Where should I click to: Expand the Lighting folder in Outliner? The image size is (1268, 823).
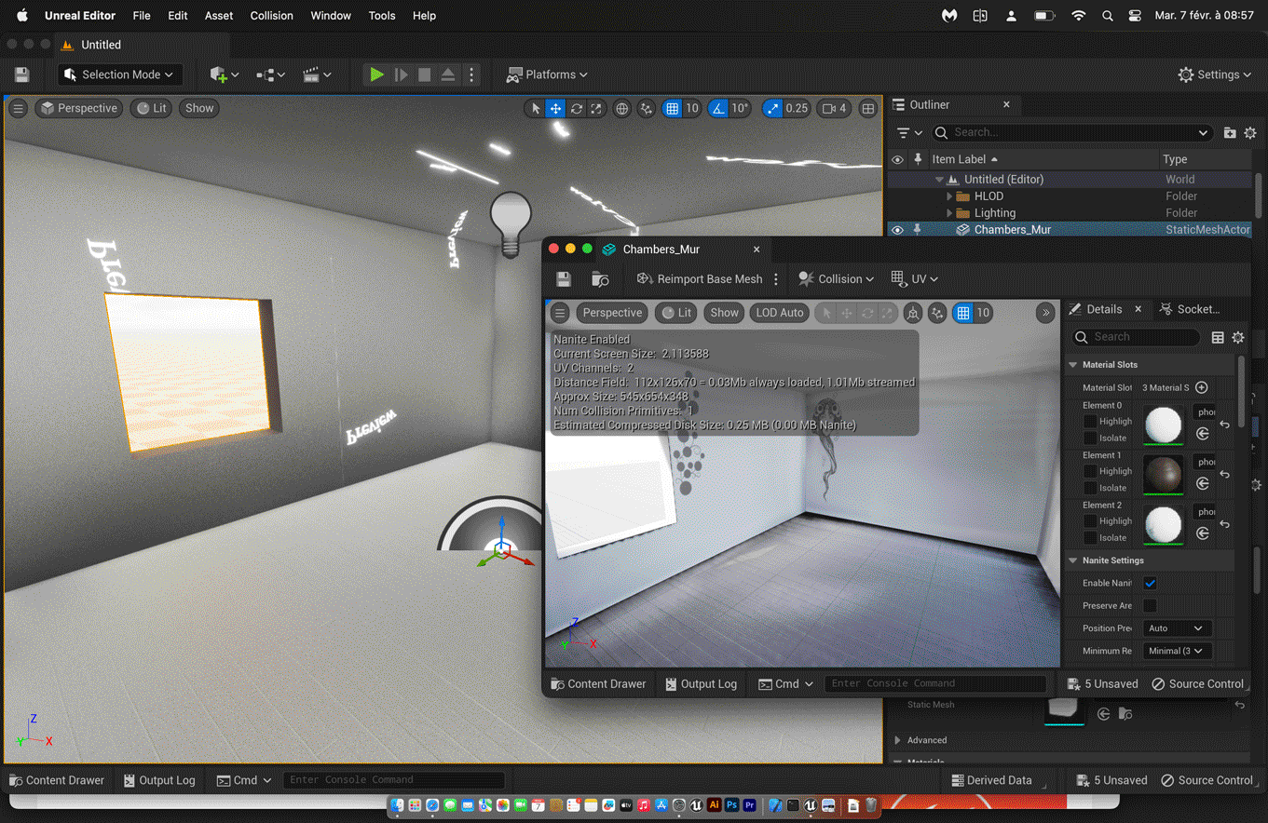click(949, 213)
